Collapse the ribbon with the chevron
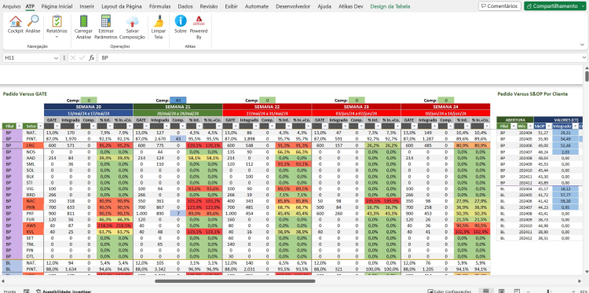 click(x=582, y=45)
